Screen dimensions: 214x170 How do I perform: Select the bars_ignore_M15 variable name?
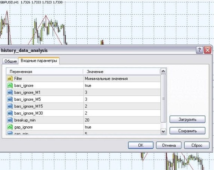tap(28, 106)
